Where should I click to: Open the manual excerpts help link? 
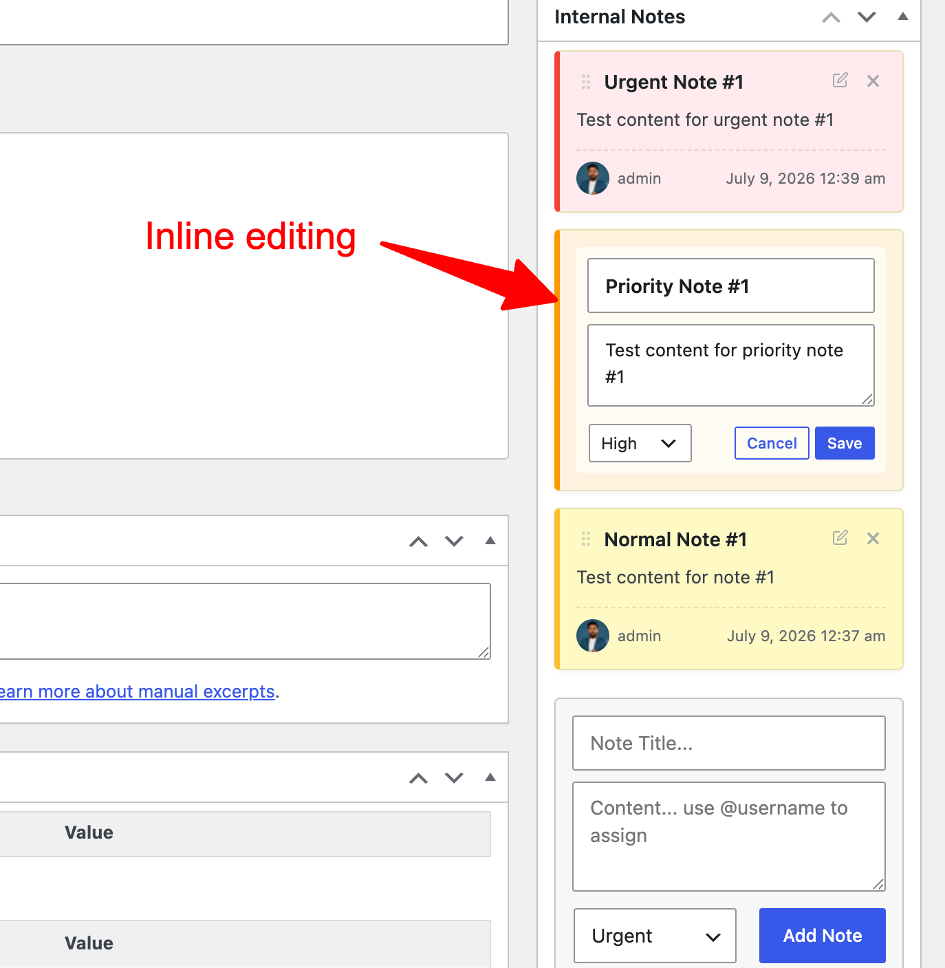(138, 691)
